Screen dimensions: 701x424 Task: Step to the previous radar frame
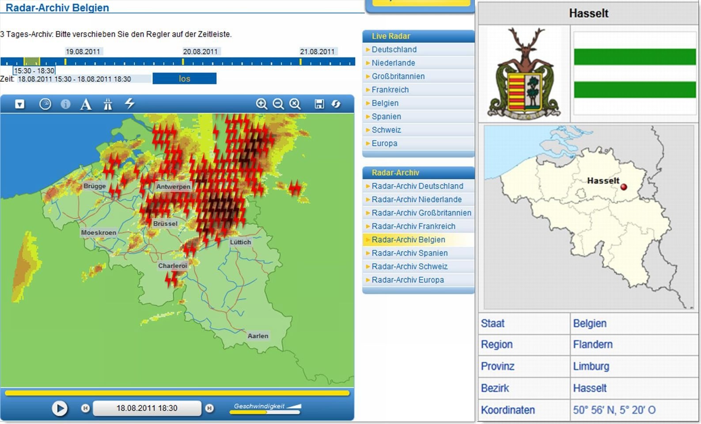click(85, 408)
